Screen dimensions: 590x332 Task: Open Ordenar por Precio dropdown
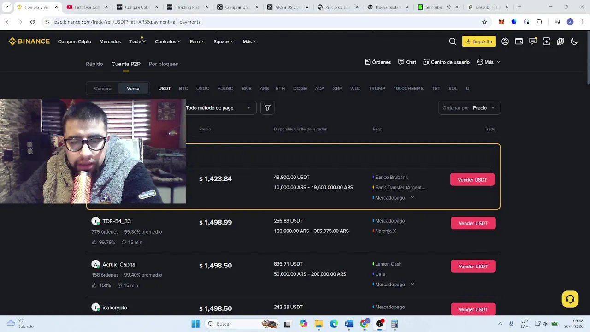(x=469, y=108)
